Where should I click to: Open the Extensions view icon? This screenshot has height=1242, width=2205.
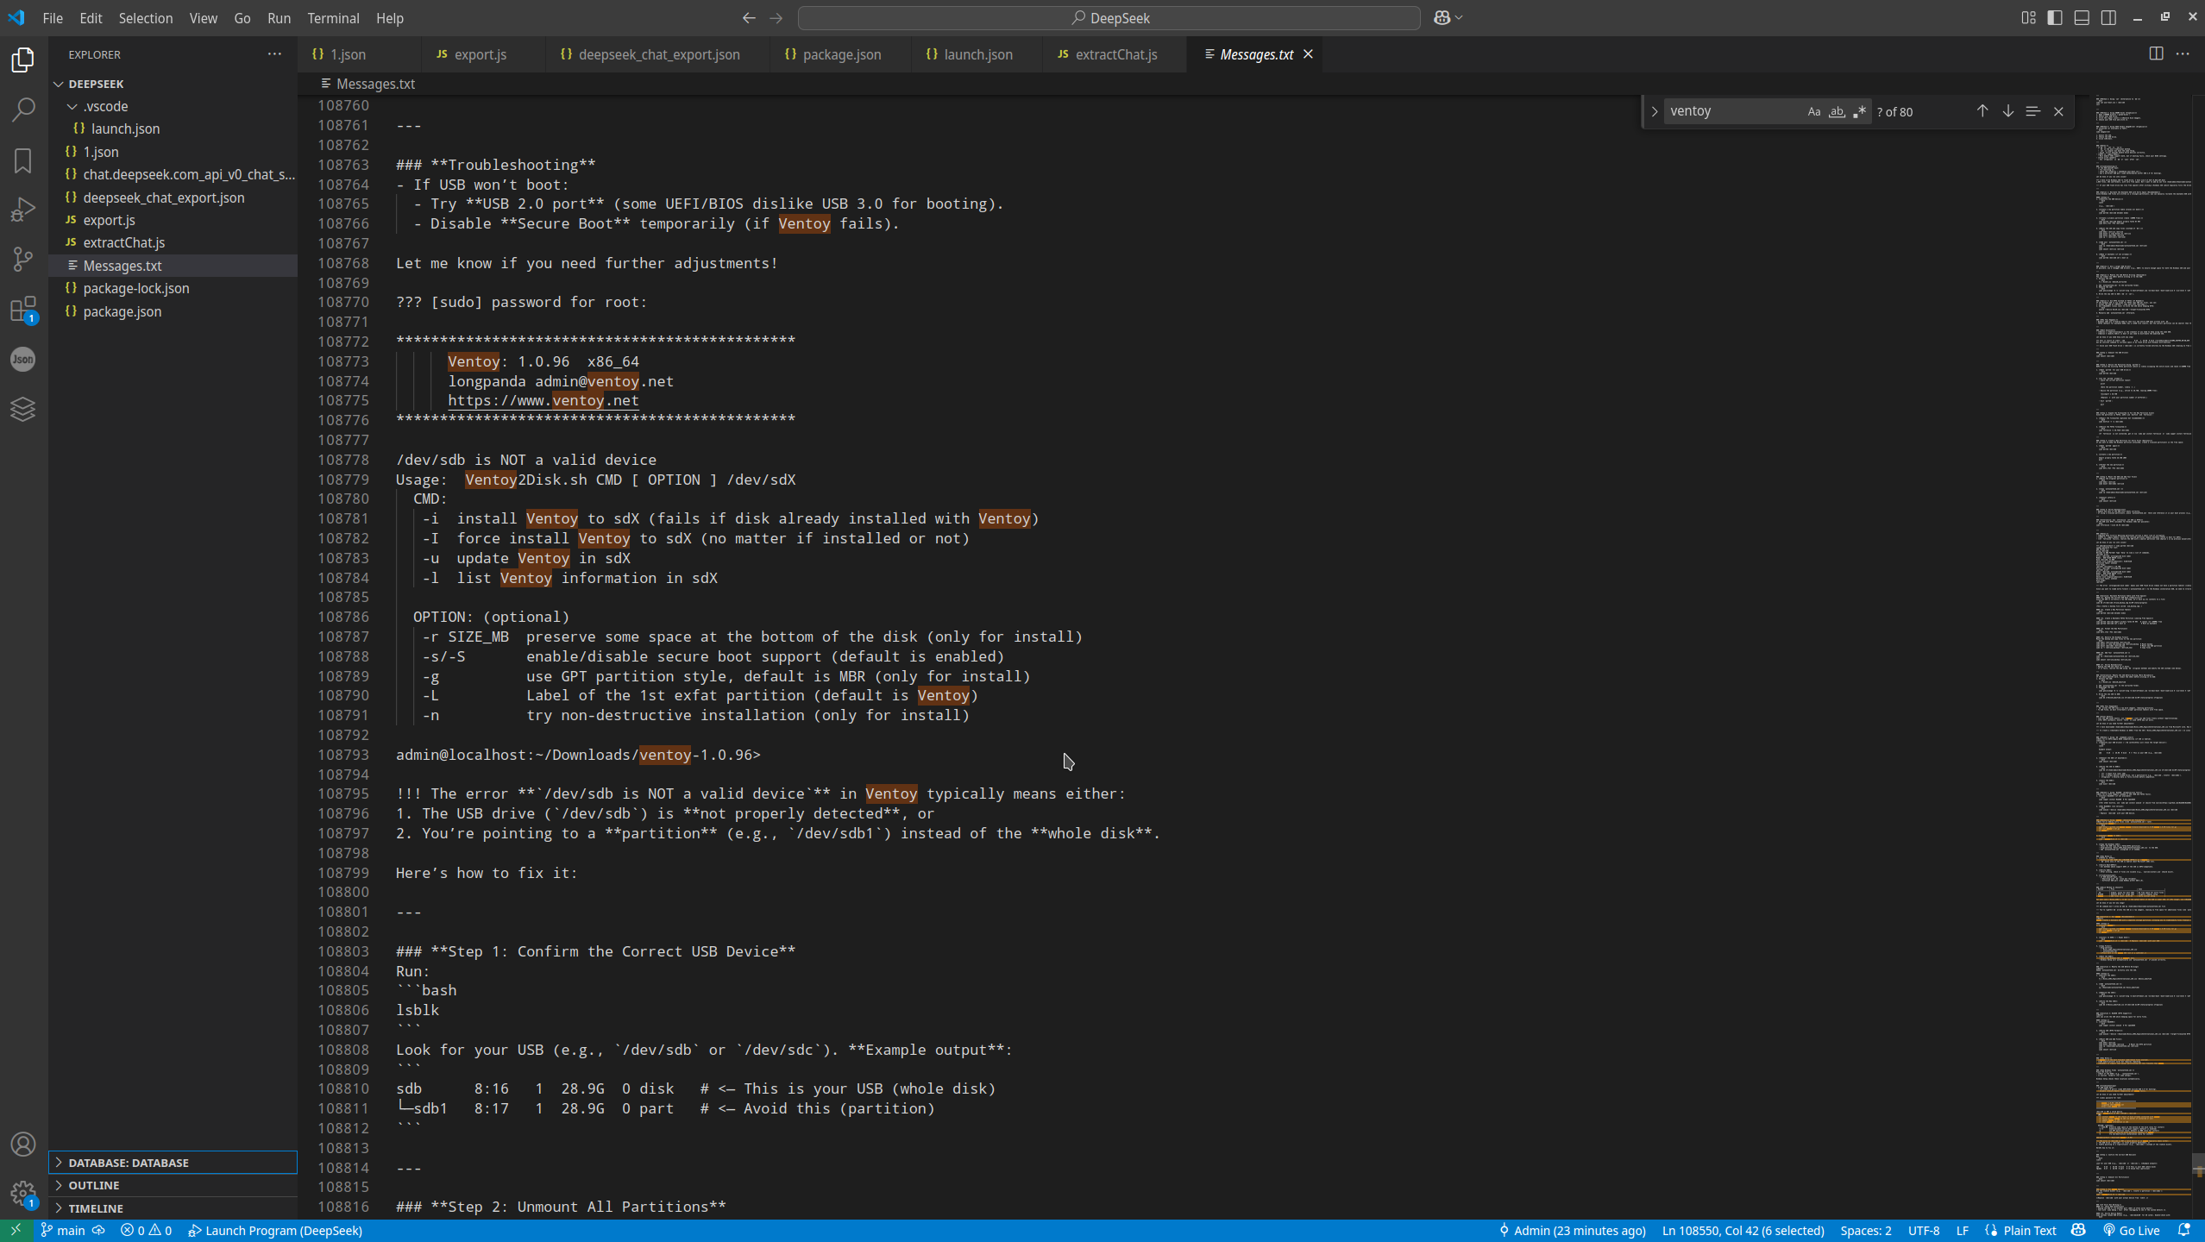click(23, 309)
